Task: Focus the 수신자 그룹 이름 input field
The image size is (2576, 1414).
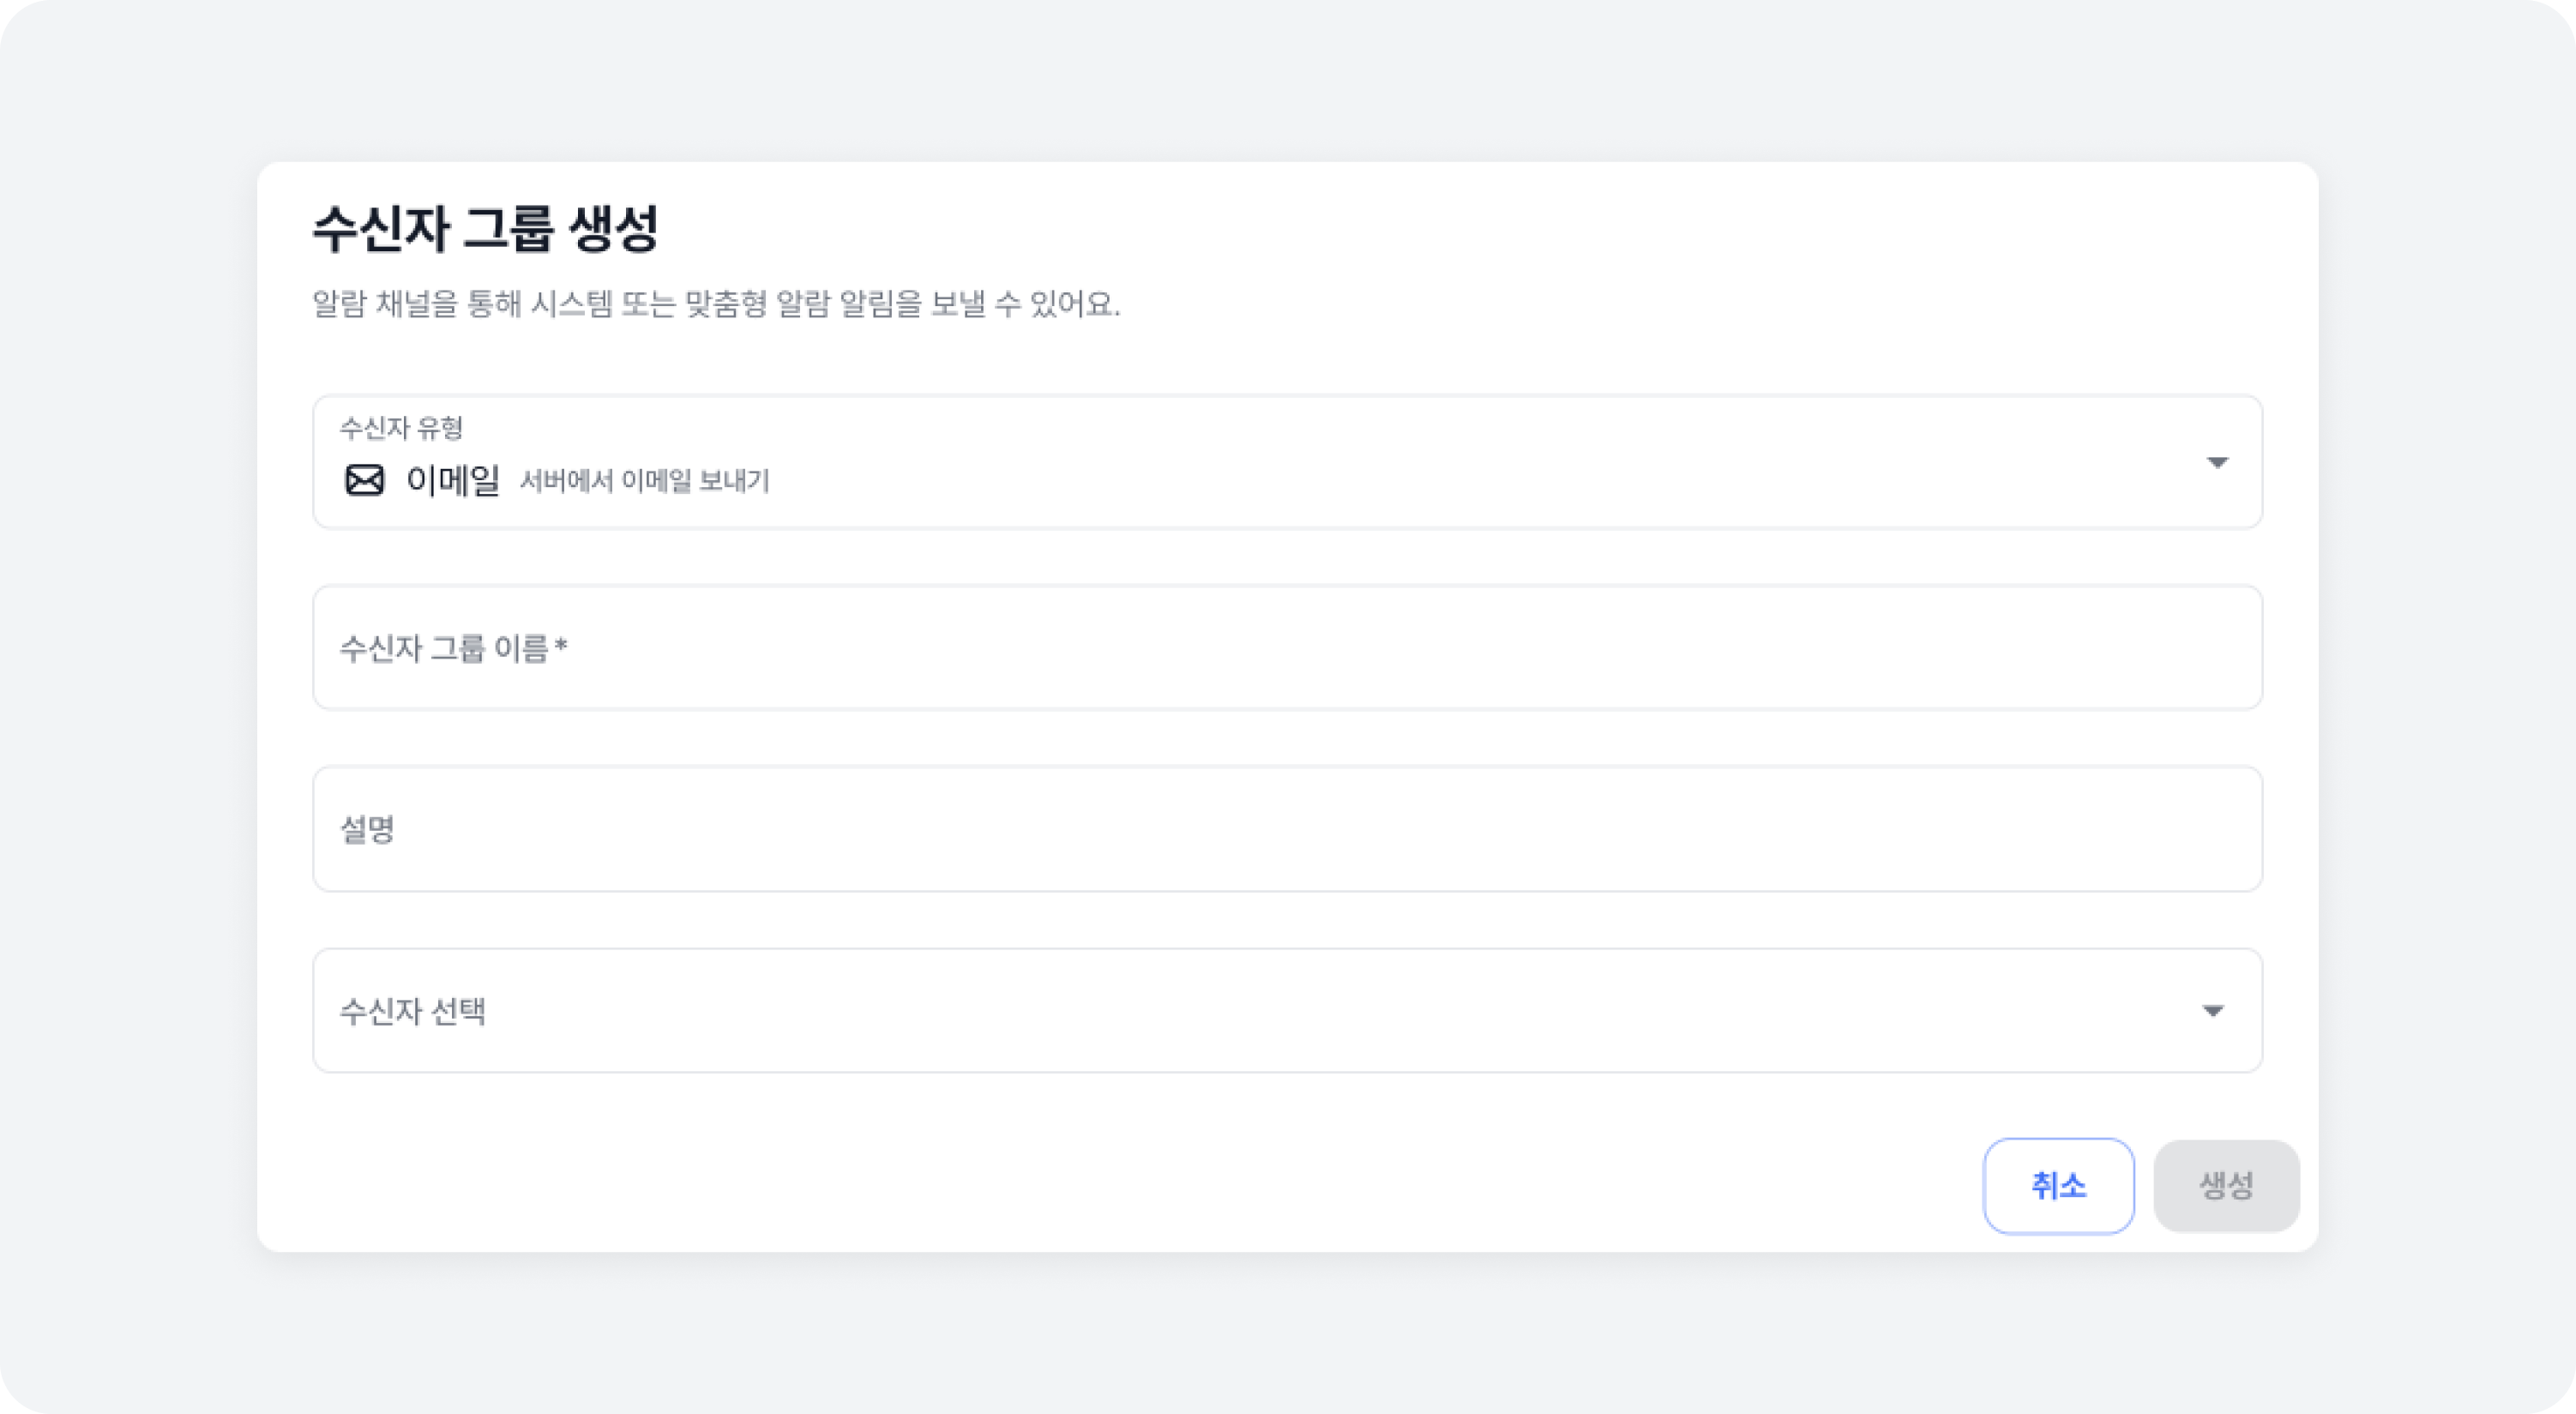Action: [x=1287, y=648]
